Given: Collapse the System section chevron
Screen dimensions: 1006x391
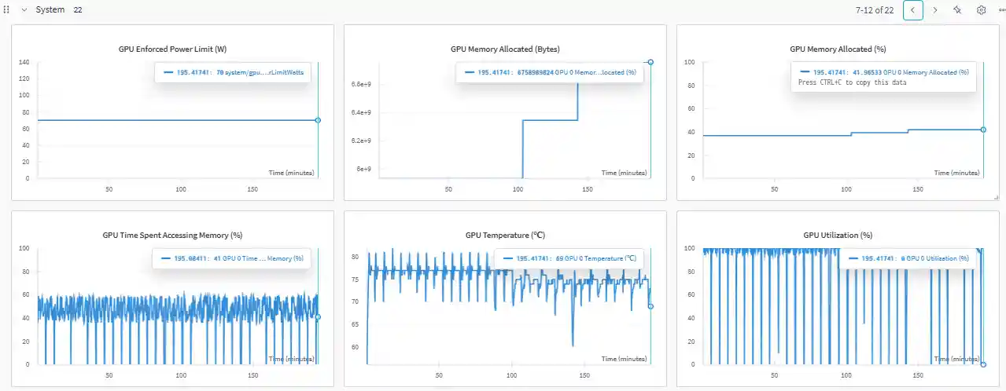Looking at the screenshot, I should click(x=24, y=10).
